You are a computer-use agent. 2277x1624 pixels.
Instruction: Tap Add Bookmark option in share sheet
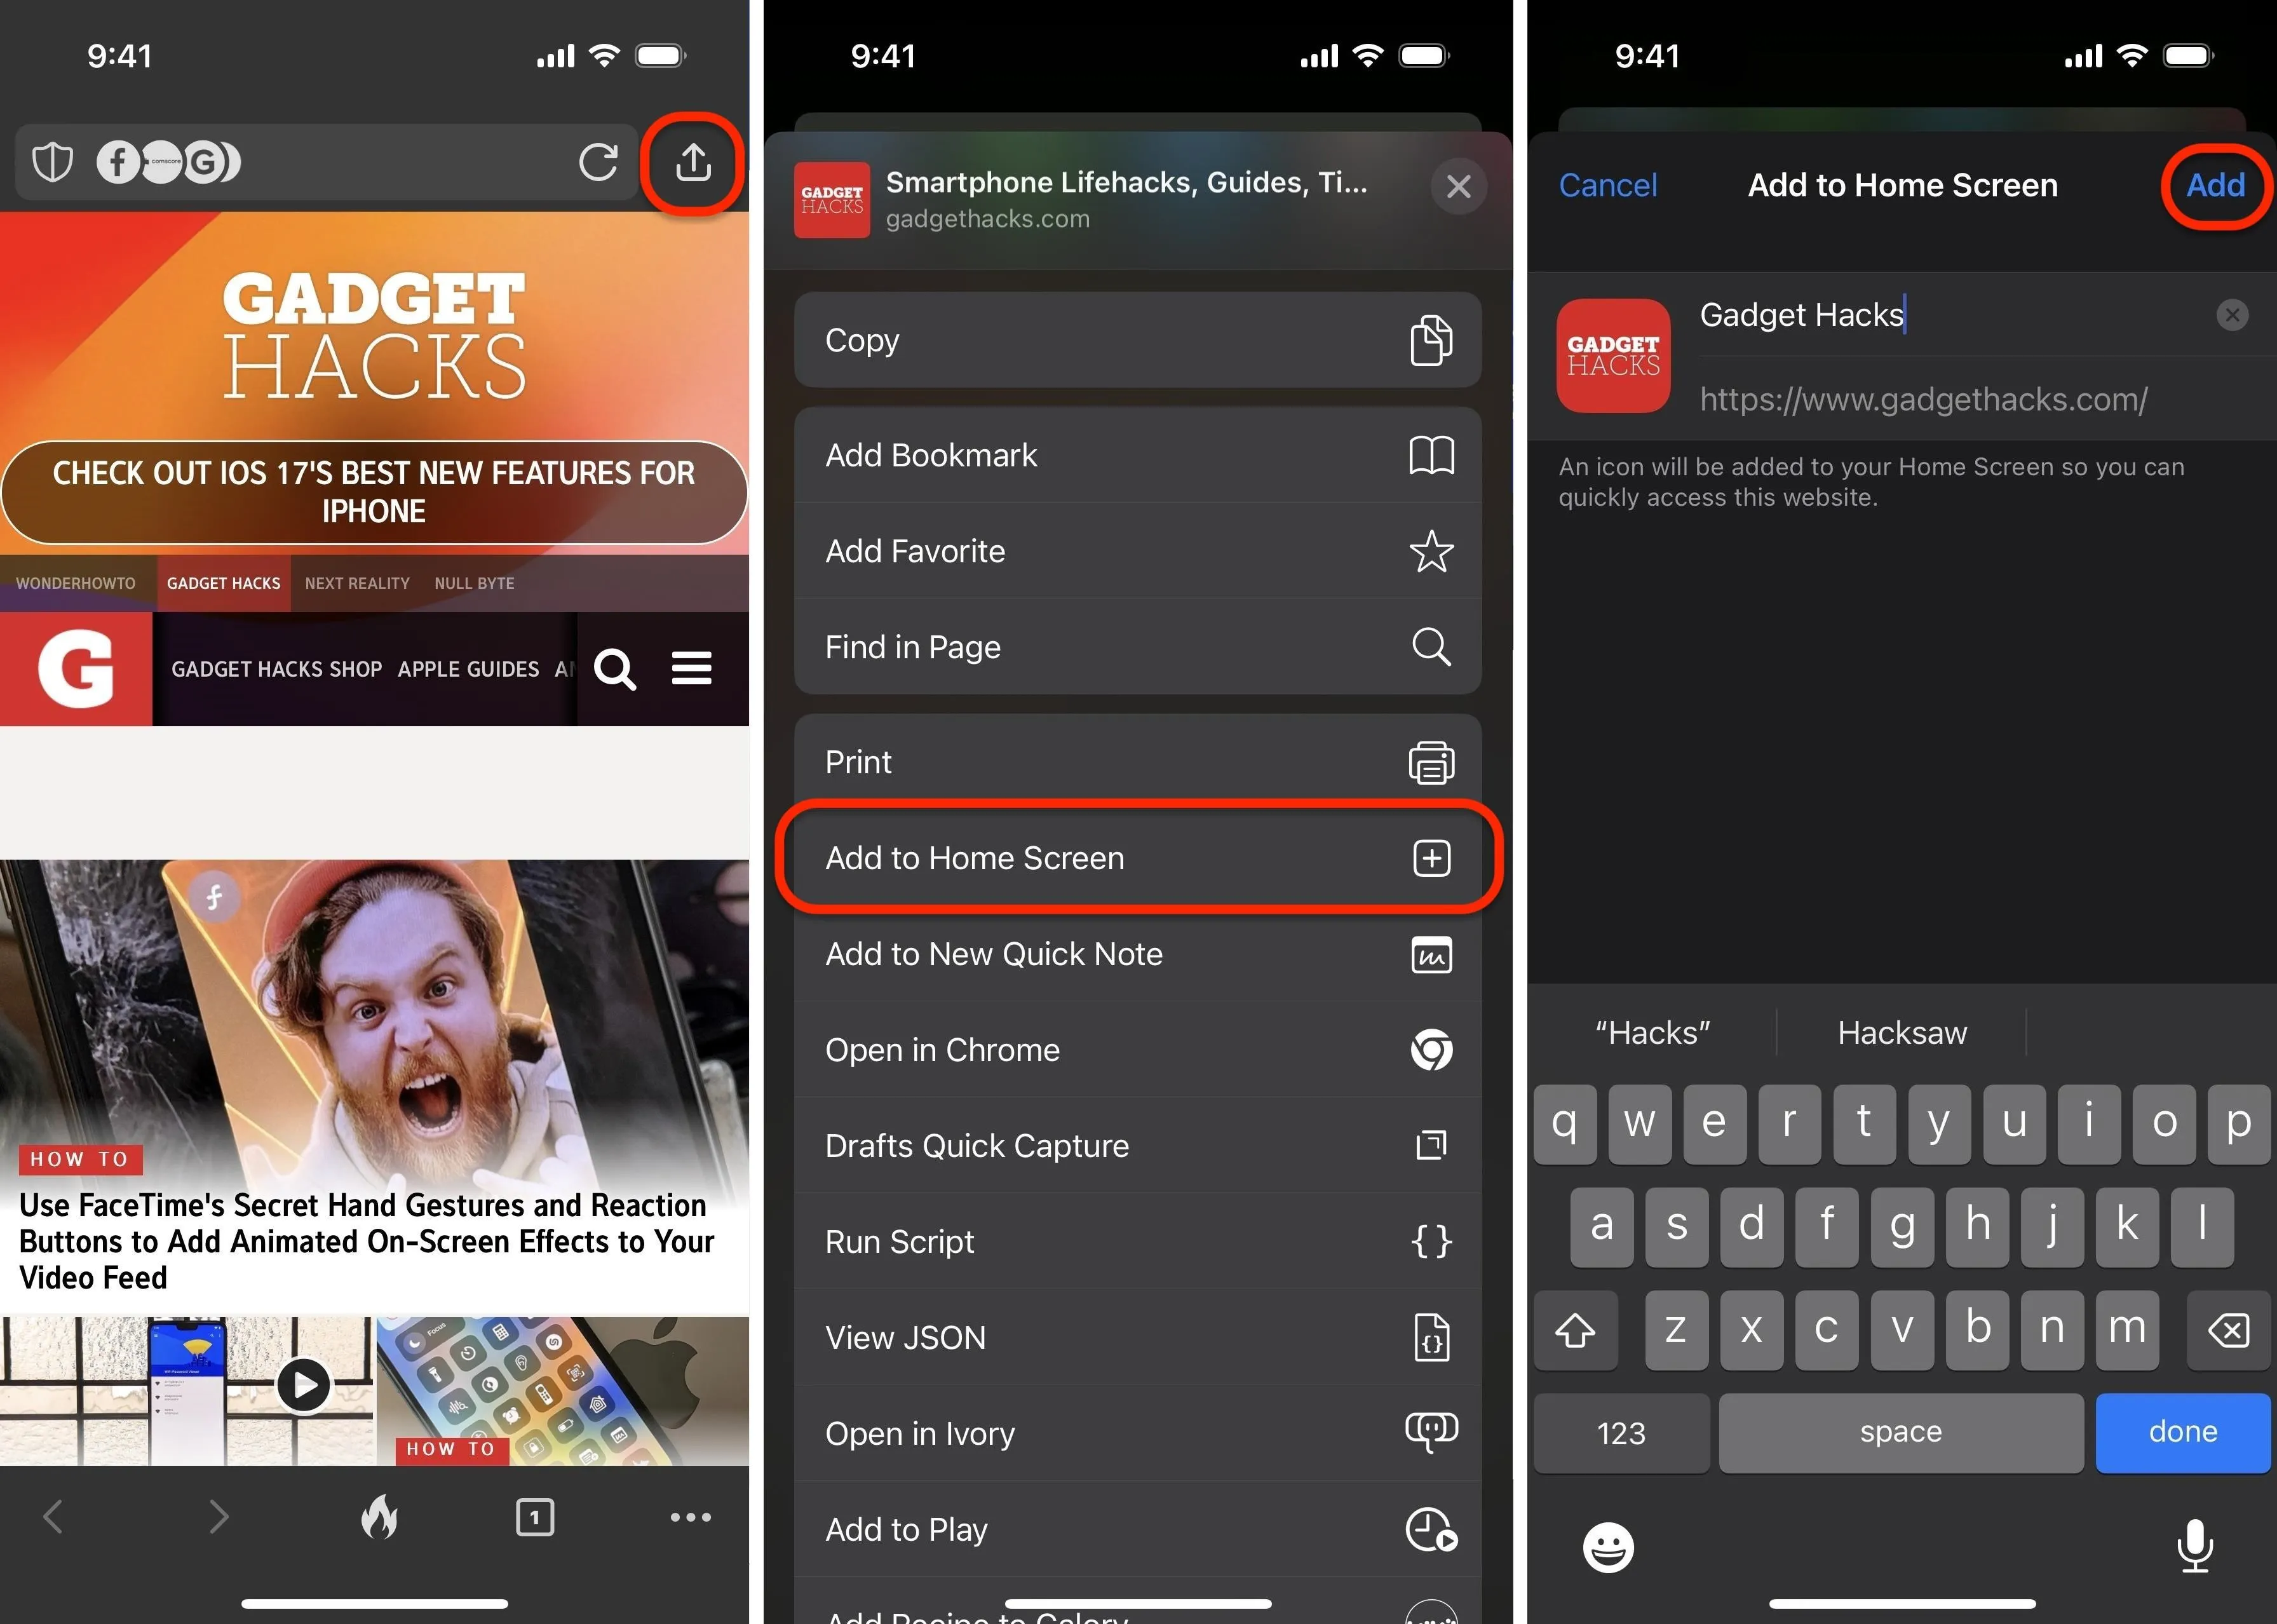[1138, 454]
